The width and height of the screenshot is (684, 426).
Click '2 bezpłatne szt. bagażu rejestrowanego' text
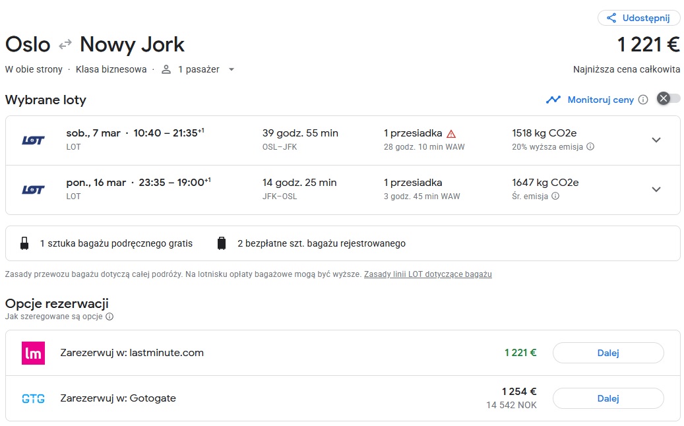[x=321, y=243]
